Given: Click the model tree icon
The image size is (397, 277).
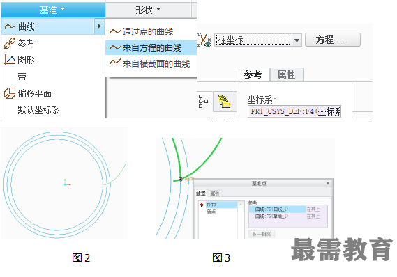Looking at the screenshot, I should [x=203, y=101].
